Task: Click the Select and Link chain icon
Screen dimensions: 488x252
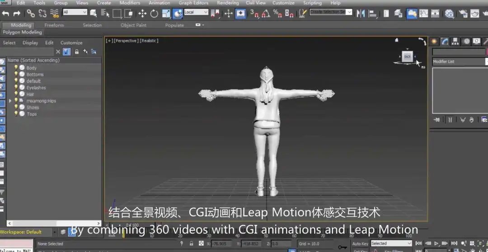Action: click(x=31, y=14)
